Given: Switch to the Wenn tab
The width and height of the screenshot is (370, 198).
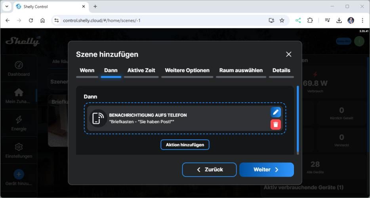Looking at the screenshot, I should [x=87, y=70].
